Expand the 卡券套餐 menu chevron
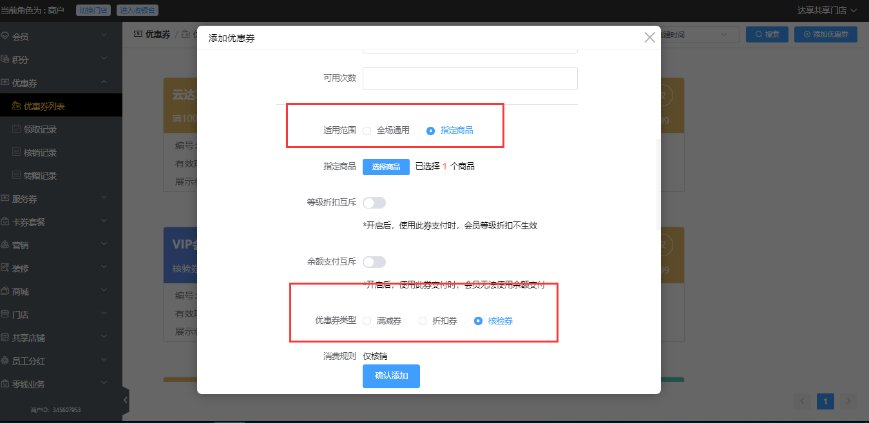This screenshot has width=869, height=423. coord(104,221)
